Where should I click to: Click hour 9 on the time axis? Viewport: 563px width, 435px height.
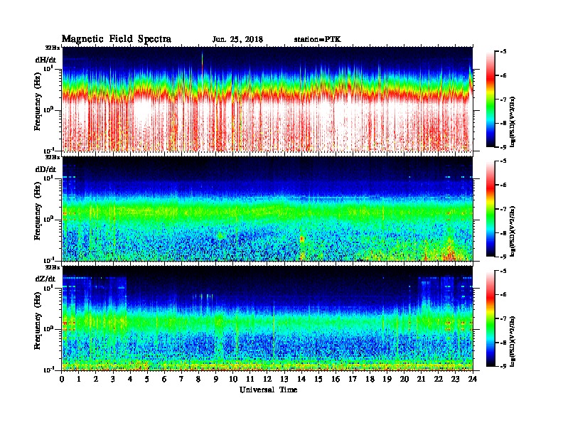click(x=216, y=380)
